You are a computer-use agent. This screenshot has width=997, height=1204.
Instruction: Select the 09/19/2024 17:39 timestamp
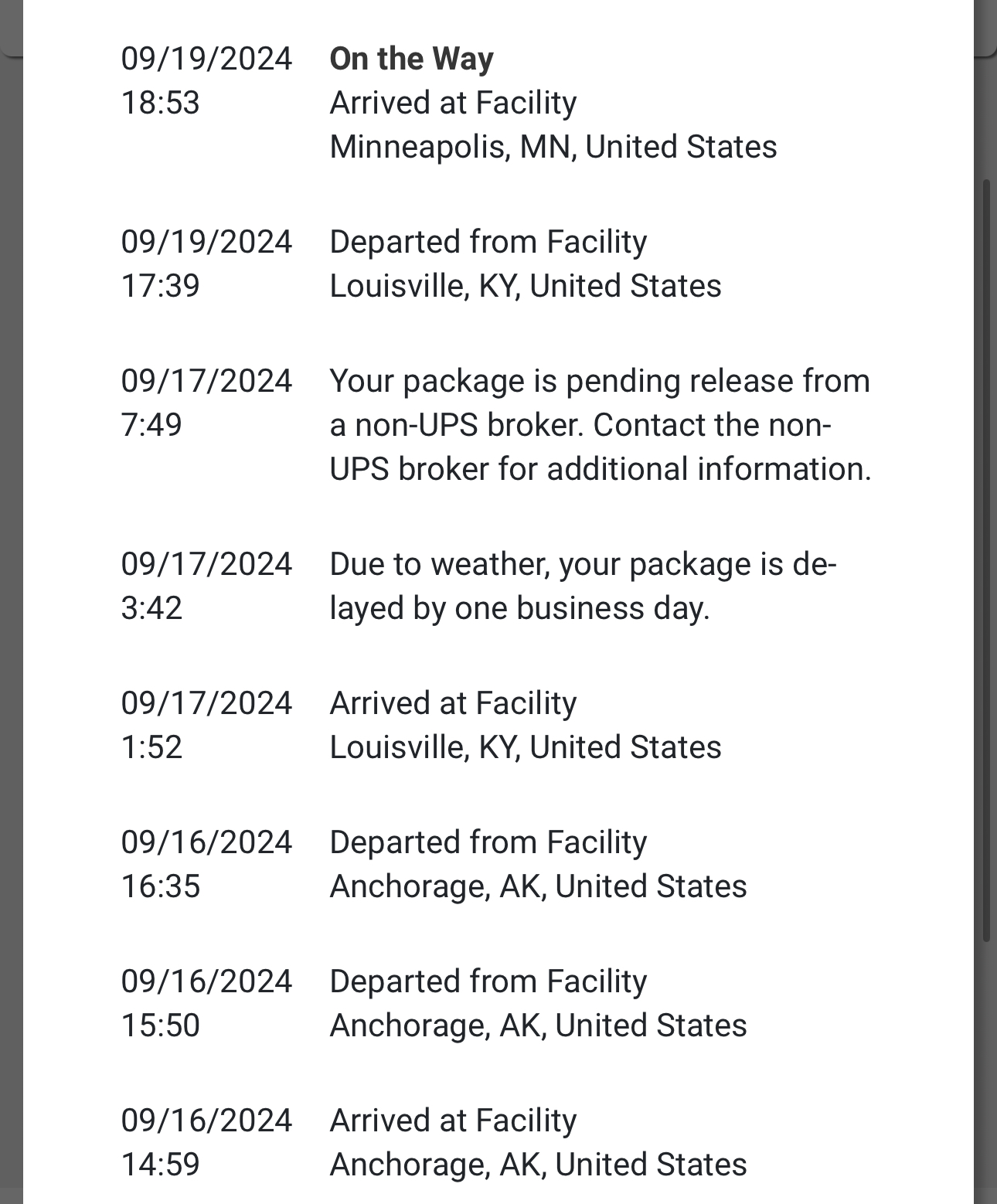click(206, 264)
